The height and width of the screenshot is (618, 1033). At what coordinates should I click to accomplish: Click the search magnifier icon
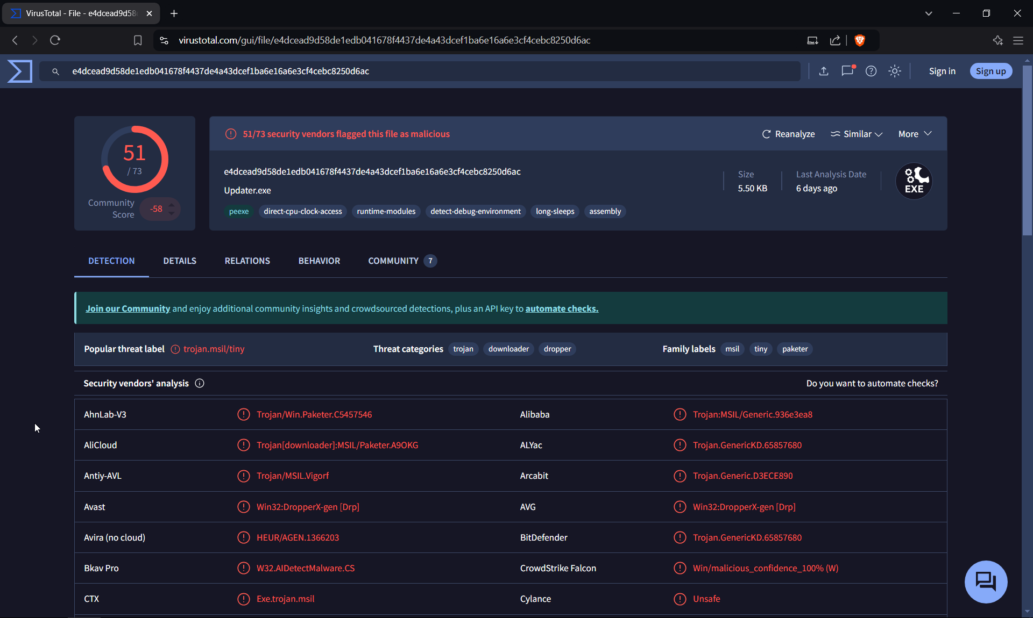point(55,71)
